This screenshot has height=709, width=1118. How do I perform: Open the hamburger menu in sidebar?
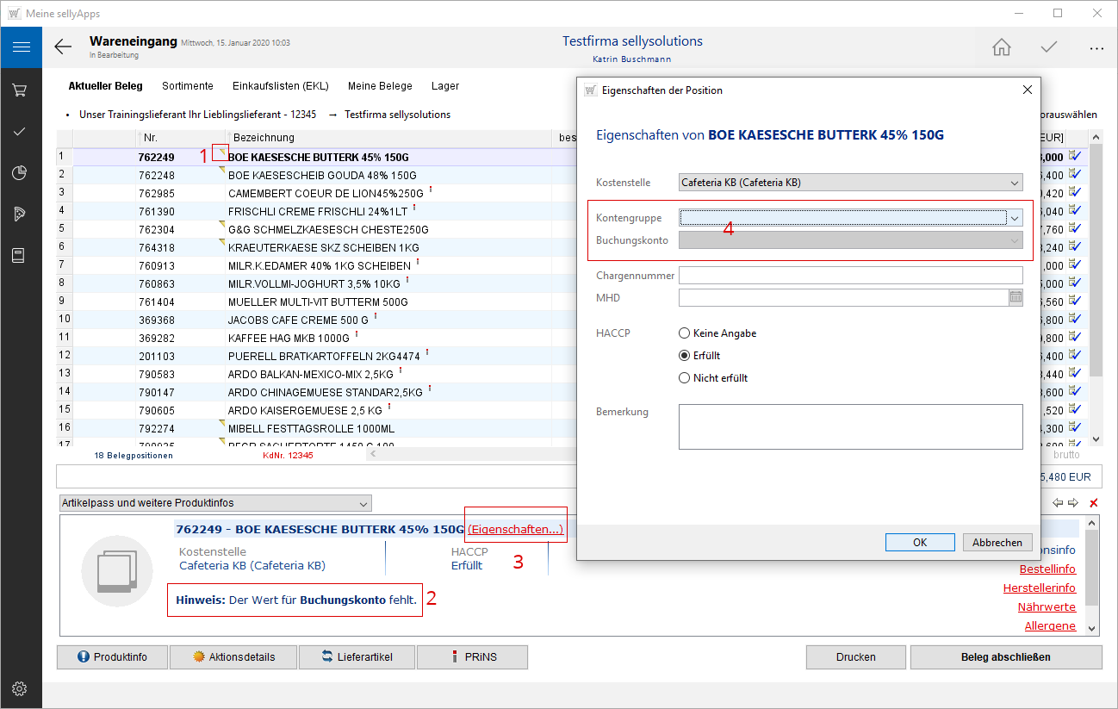pos(21,47)
